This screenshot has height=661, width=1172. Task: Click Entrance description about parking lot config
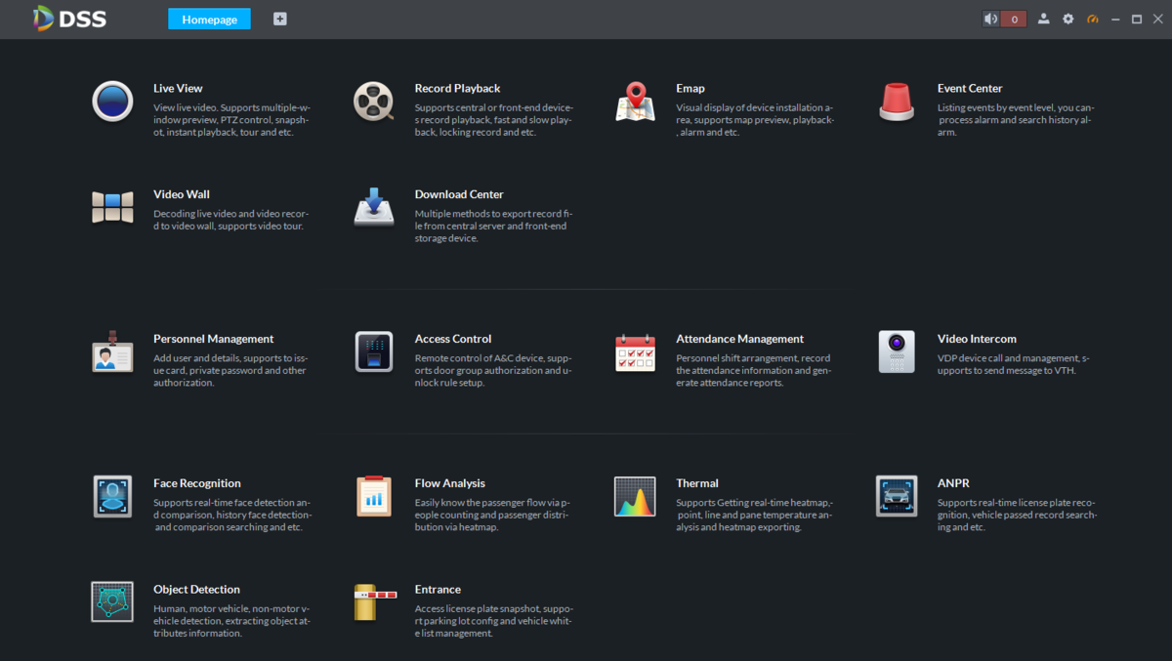[x=494, y=620]
